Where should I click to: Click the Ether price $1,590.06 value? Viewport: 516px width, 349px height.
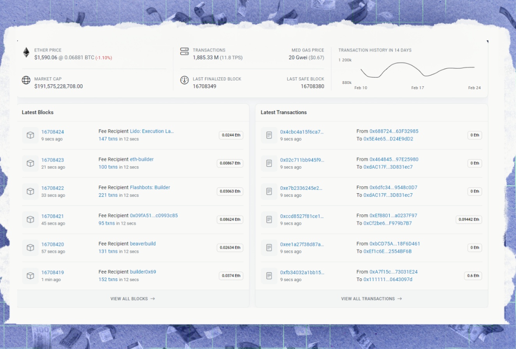[x=46, y=57]
